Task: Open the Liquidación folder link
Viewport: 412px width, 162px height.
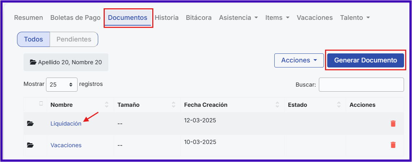Action: pyautogui.click(x=66, y=123)
